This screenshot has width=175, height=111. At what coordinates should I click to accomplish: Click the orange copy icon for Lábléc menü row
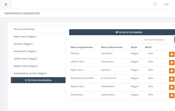172,63
